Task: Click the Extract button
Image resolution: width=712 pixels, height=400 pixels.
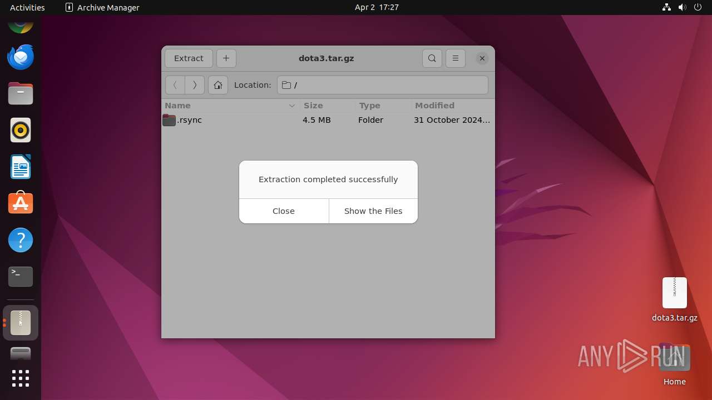Action: [x=189, y=58]
